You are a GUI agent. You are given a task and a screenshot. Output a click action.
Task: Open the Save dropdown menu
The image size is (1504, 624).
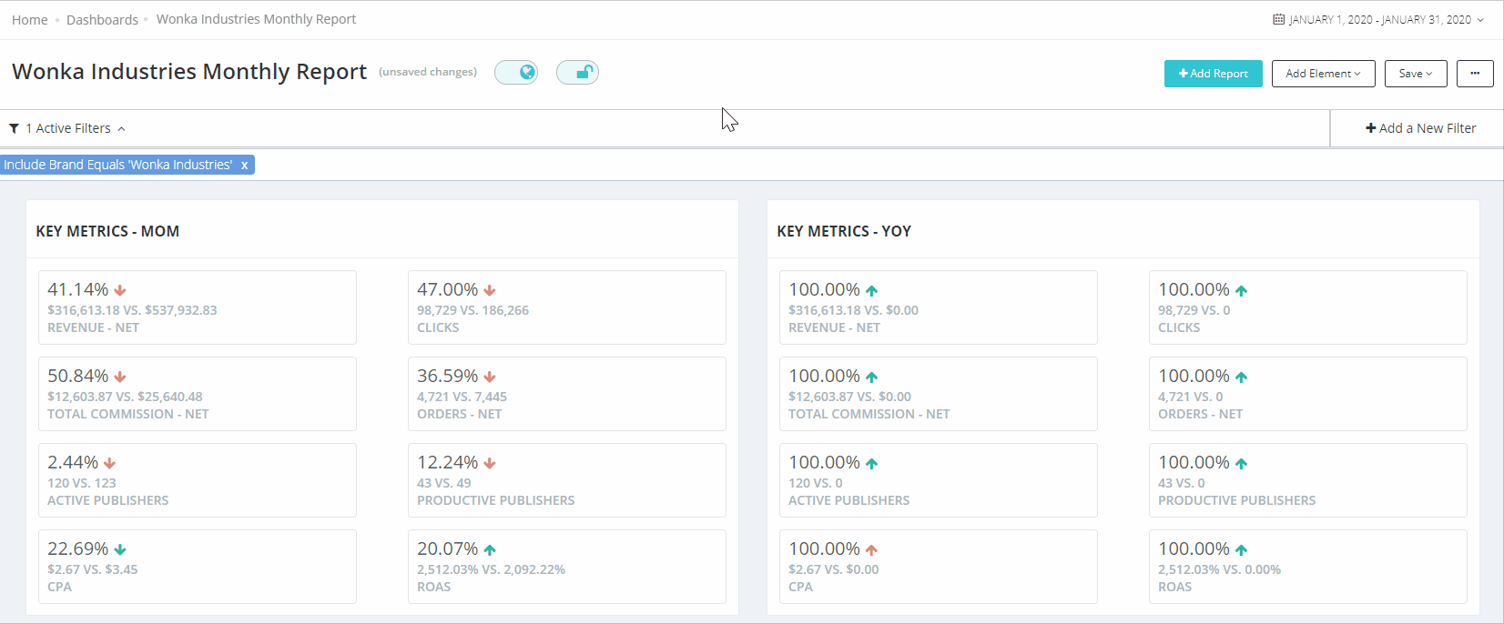[1416, 74]
